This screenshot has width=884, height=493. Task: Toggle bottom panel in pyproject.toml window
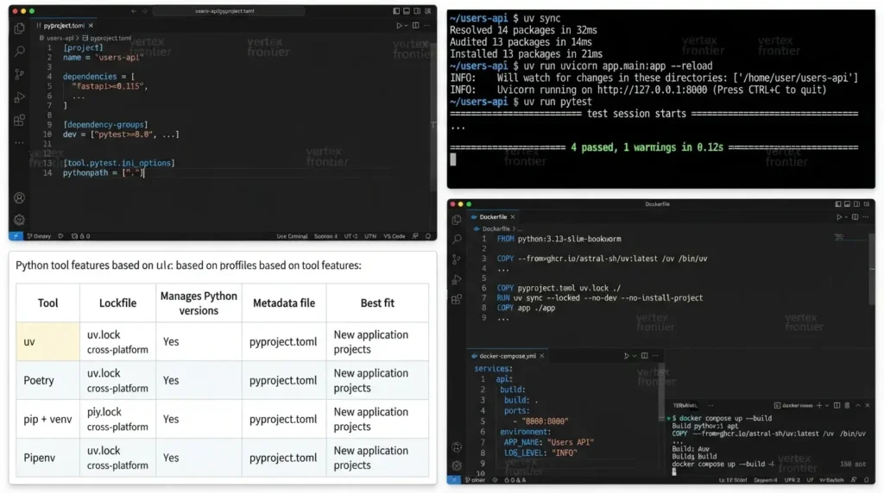click(x=407, y=11)
